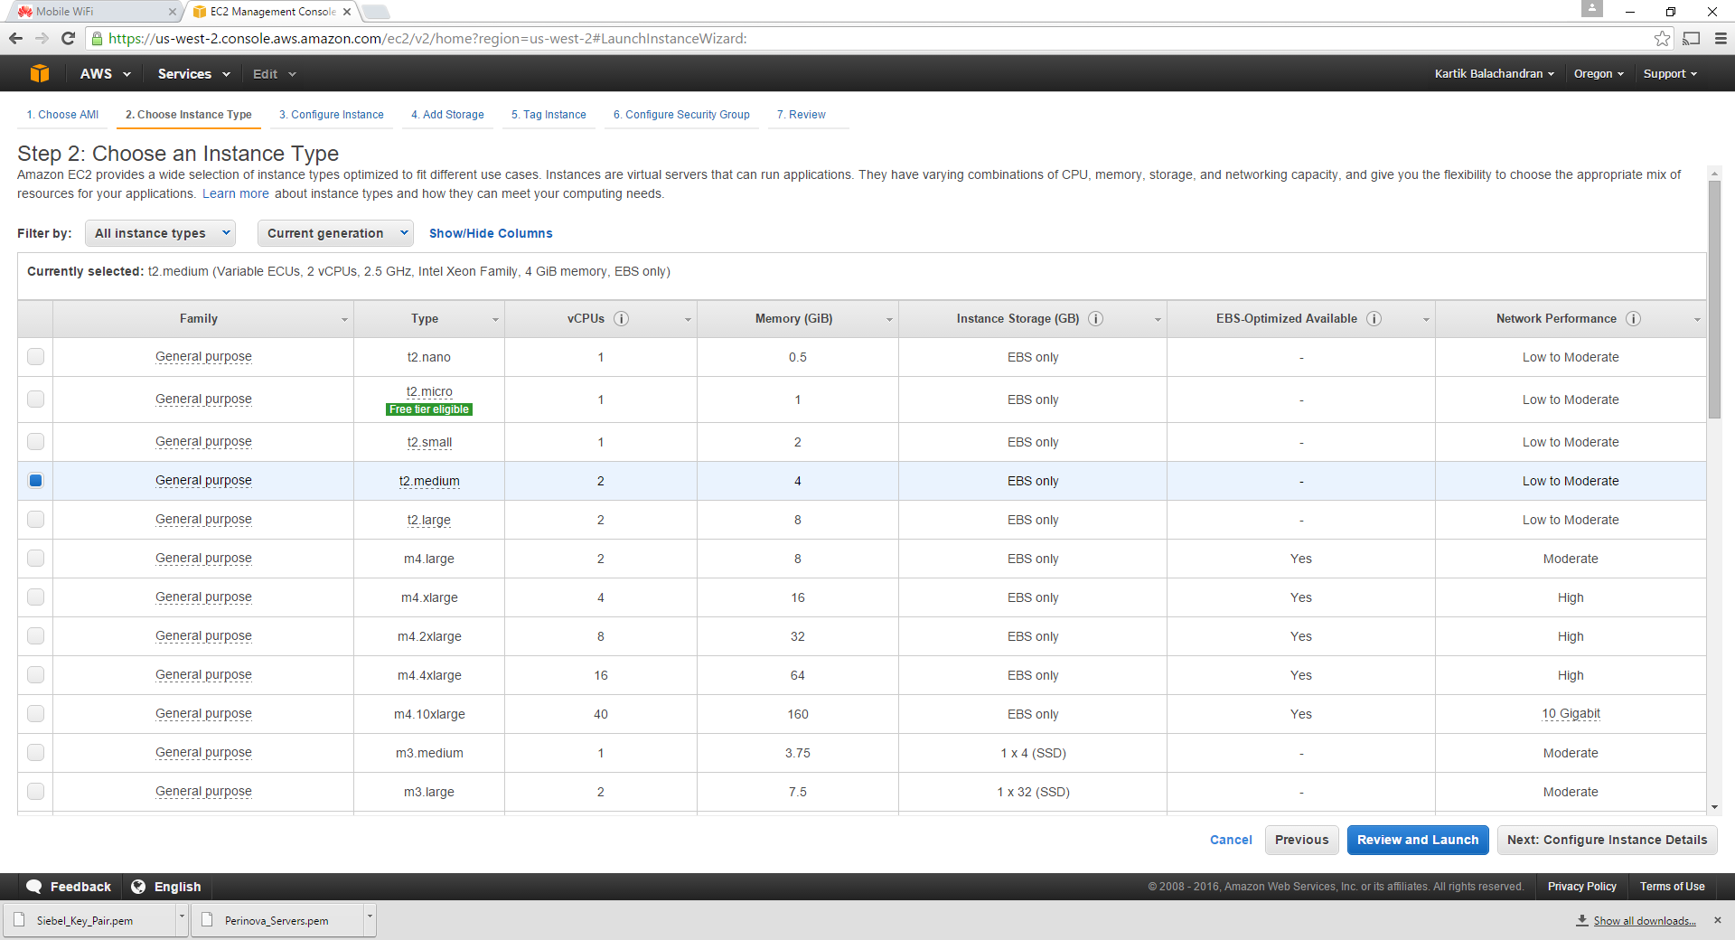This screenshot has height=940, width=1735.
Task: Click the Cancel link
Action: point(1231,840)
